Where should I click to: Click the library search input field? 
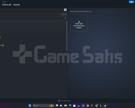[x=32, y=18]
